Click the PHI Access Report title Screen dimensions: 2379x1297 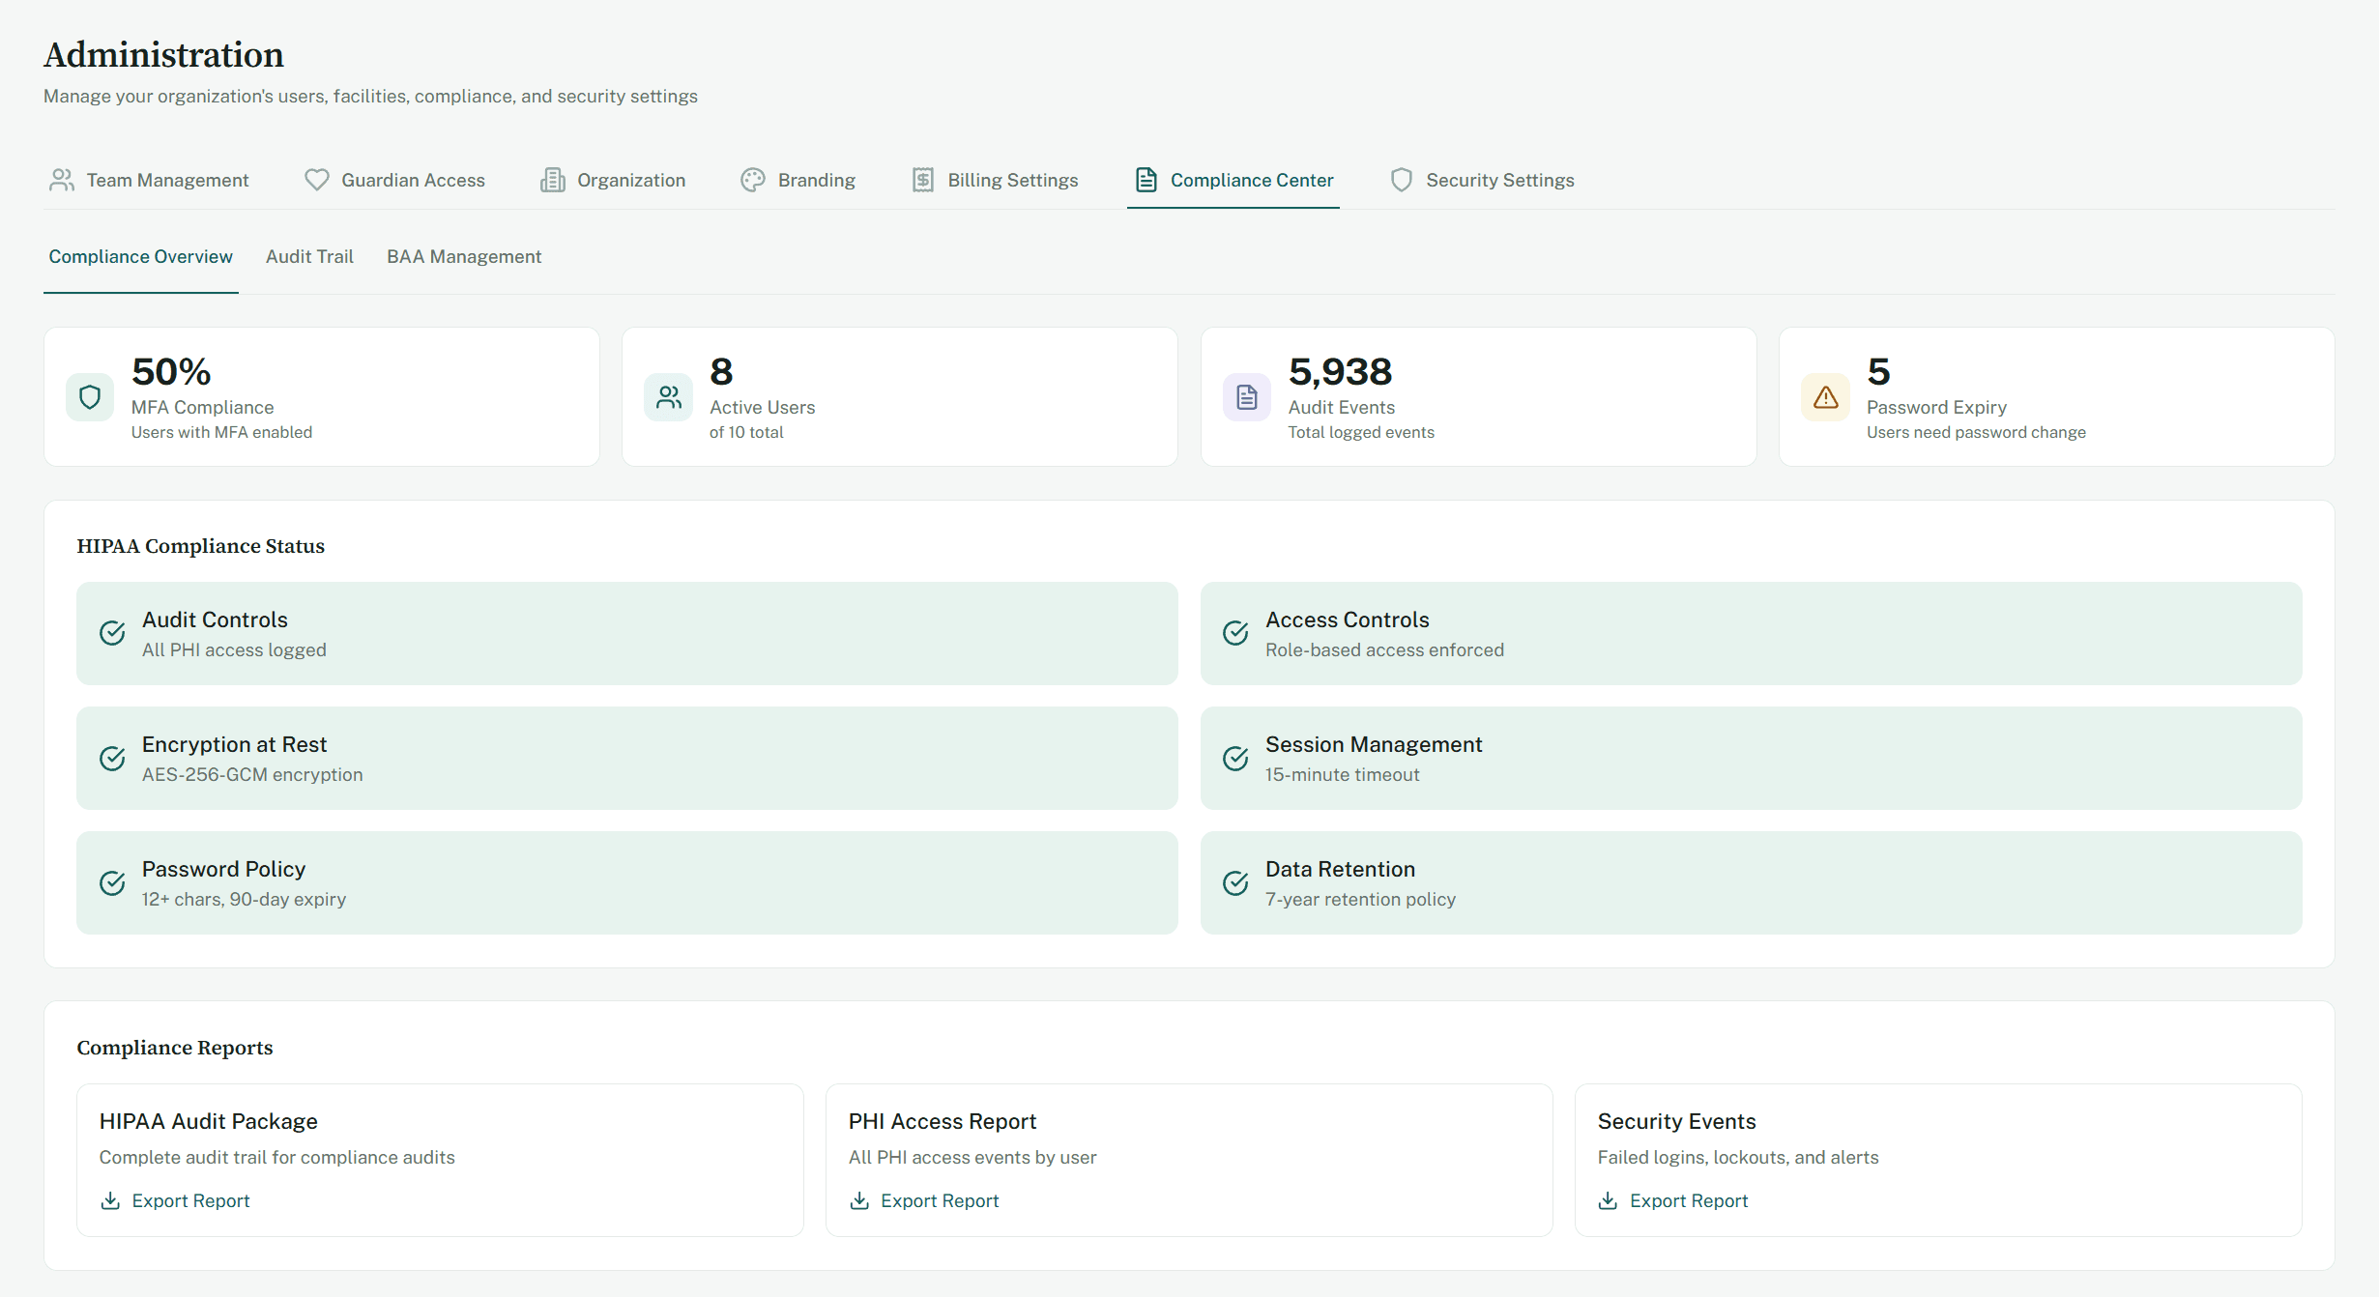tap(942, 1121)
